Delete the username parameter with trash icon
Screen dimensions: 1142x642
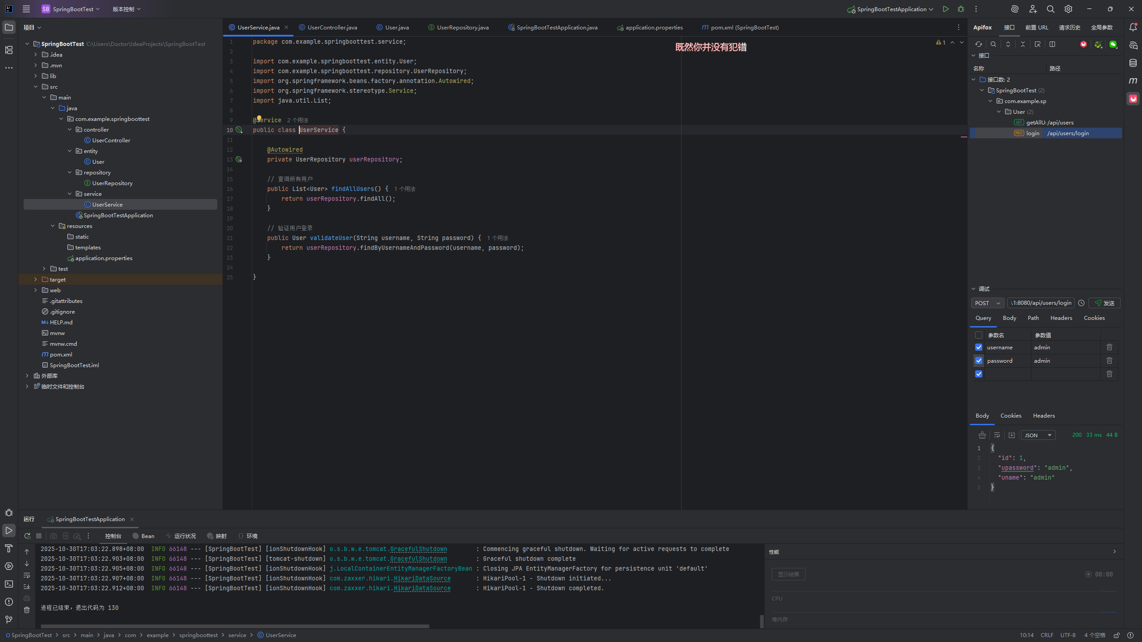[x=1109, y=347]
